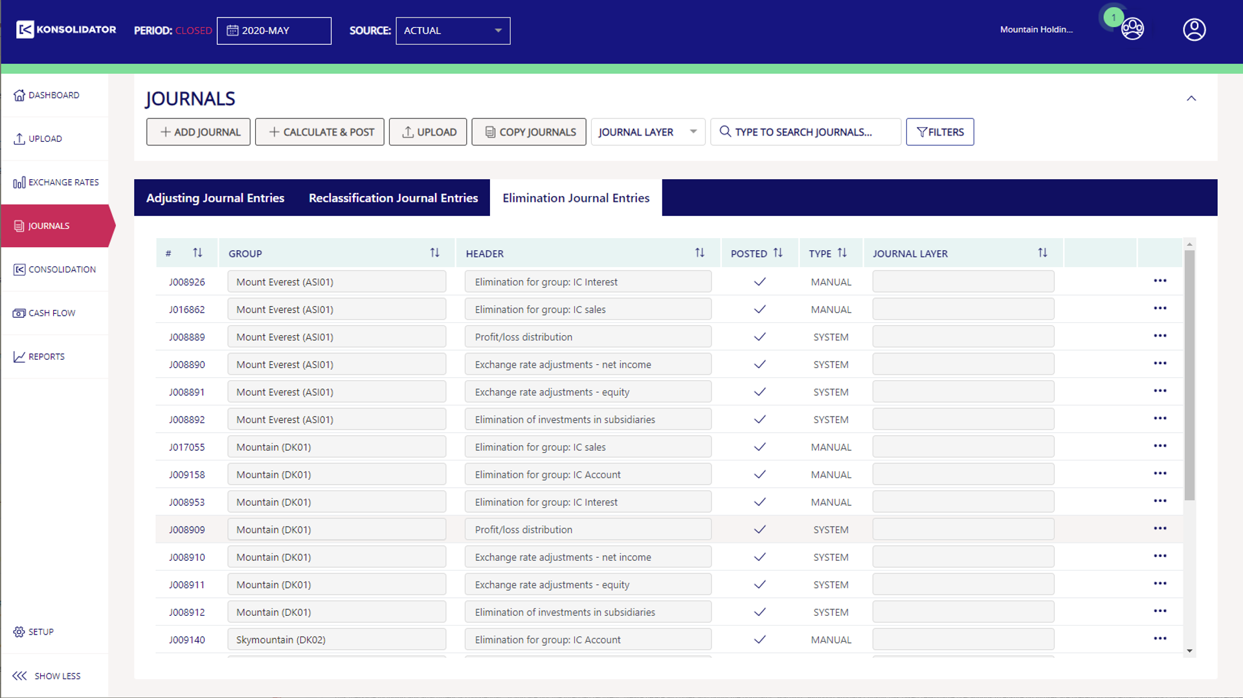The width and height of the screenshot is (1243, 698).
Task: Open the Source ACTUAL dropdown
Action: click(453, 30)
